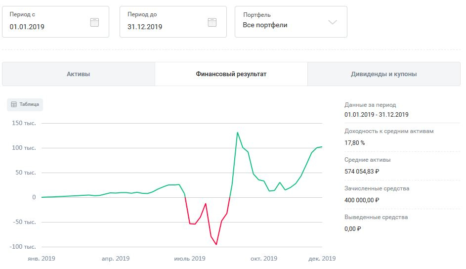The image size is (466, 269).
Task: Click the апр. 2019 x-axis label
Action: point(116,259)
